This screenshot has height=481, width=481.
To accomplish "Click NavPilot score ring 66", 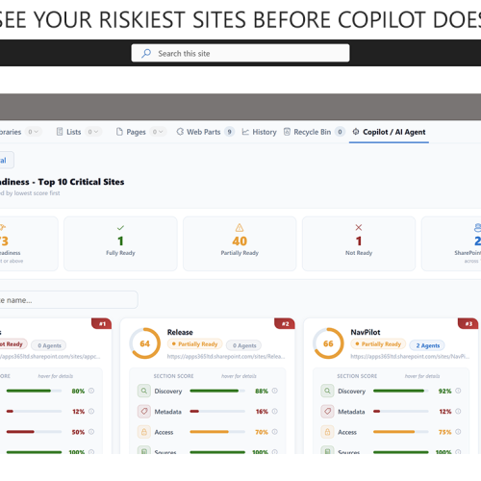I will 328,343.
